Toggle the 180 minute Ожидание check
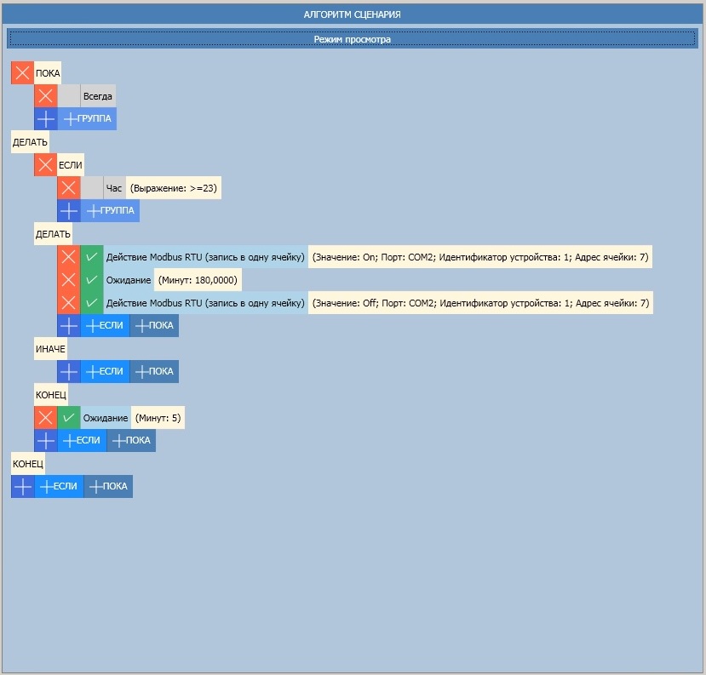Viewport: 706px width, 675px height. [x=92, y=280]
